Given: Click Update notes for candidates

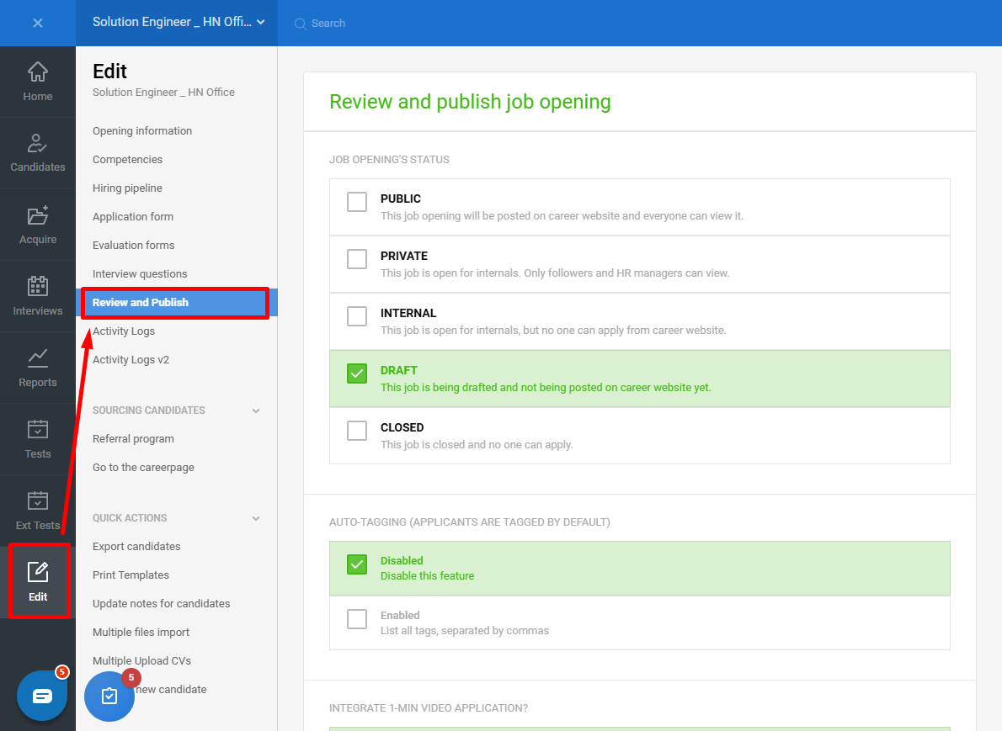Looking at the screenshot, I should tap(161, 604).
